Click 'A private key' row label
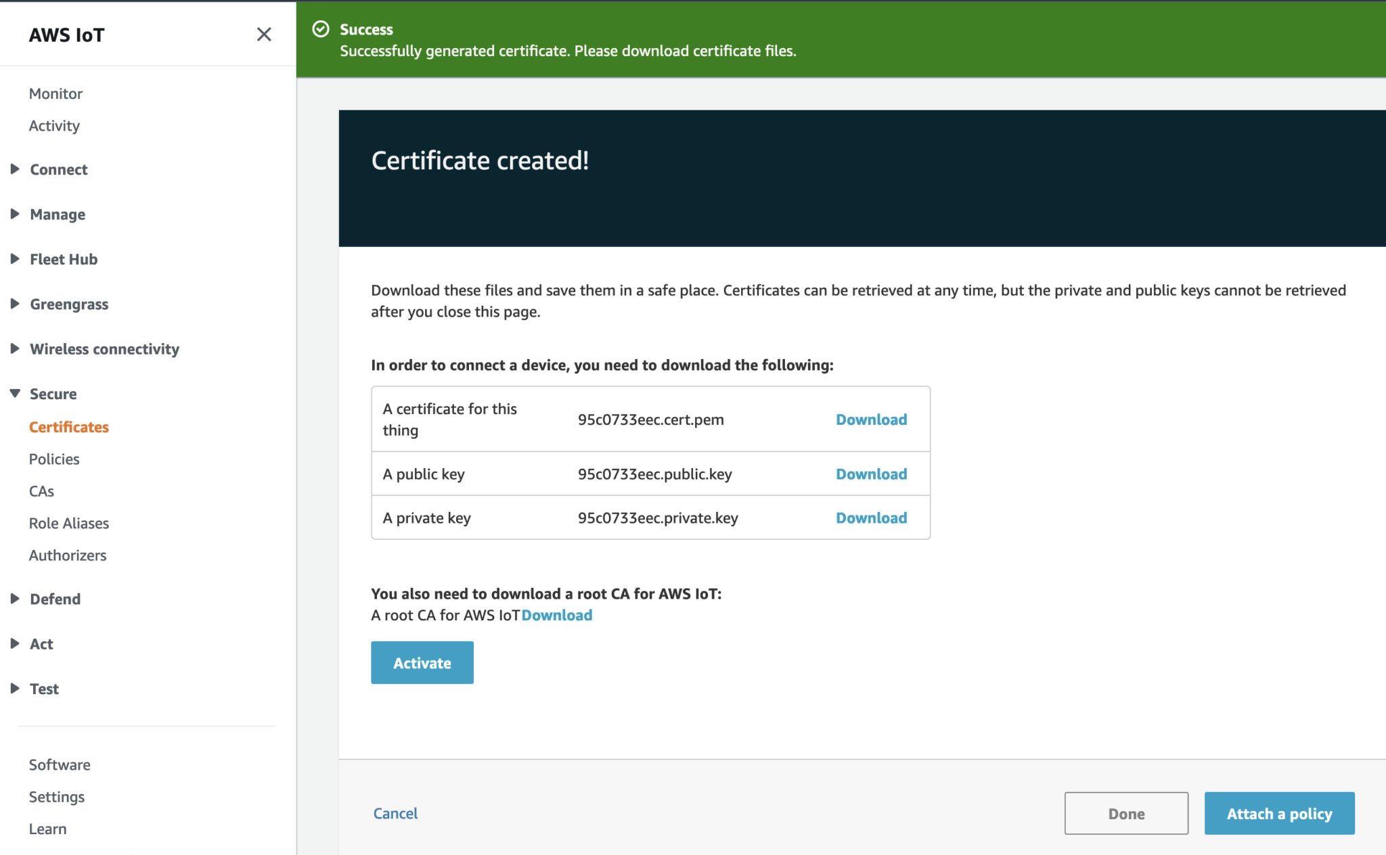This screenshot has width=1386, height=855. (x=426, y=518)
